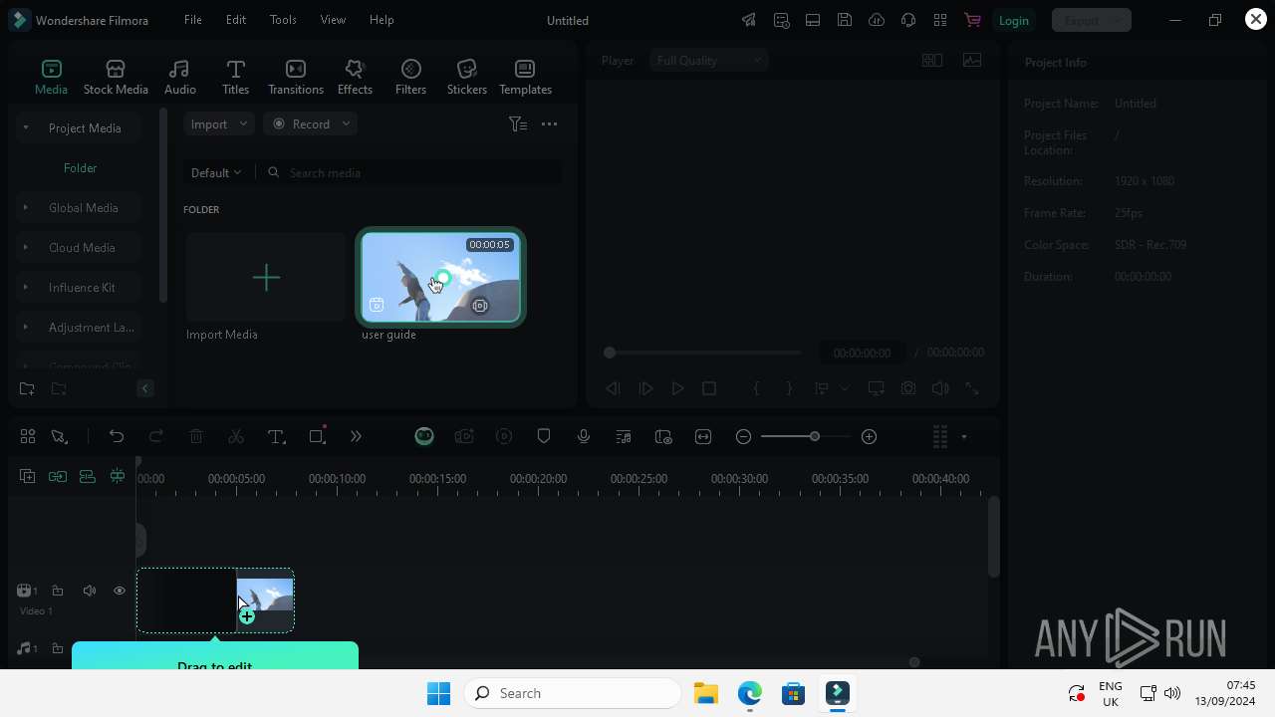Adjust the timeline zoom slider
Image resolution: width=1275 pixels, height=717 pixels.
pyautogui.click(x=806, y=436)
